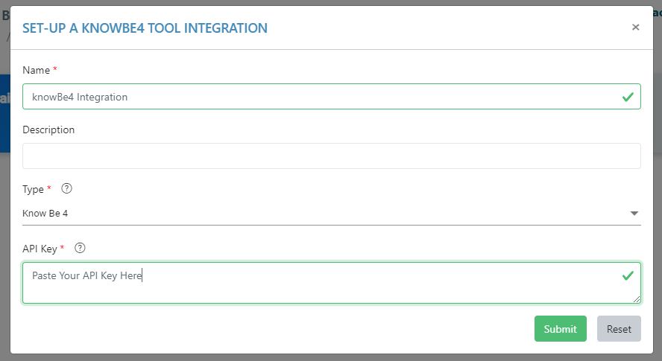Click the Name field label
Screen dimensions: 662x361
pos(36,70)
